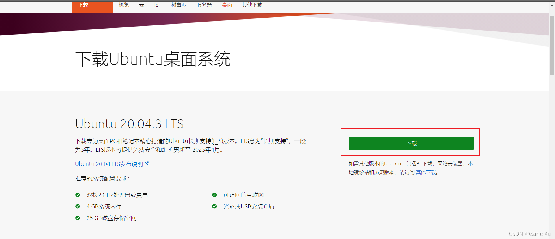Viewport: 555px width, 239px height.
Task: Open the orange 下载 nav tab
Action: (92, 7)
